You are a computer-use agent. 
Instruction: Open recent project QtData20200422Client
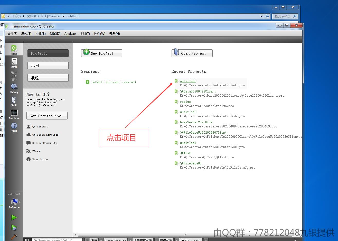pos(198,91)
